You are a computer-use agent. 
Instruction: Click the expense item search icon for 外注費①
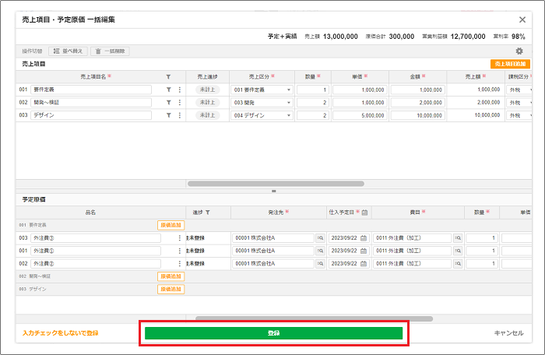tap(458, 251)
